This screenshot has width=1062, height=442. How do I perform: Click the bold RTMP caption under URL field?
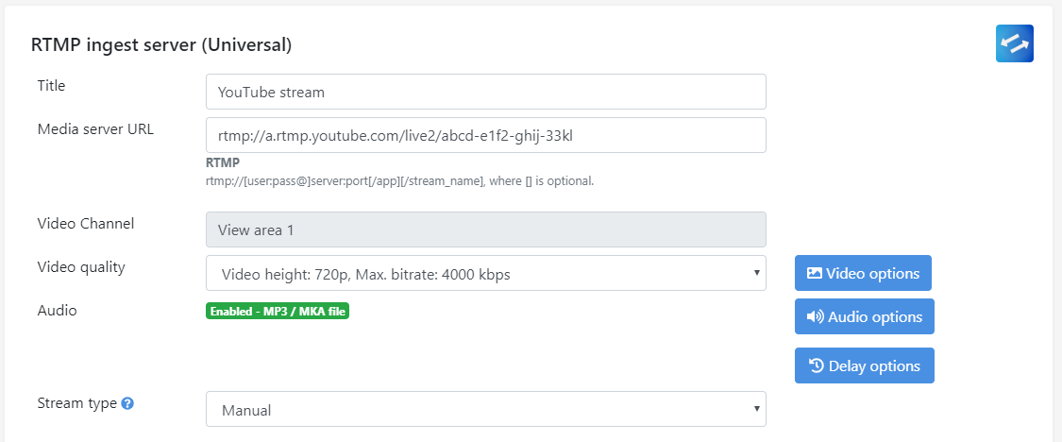point(223,162)
